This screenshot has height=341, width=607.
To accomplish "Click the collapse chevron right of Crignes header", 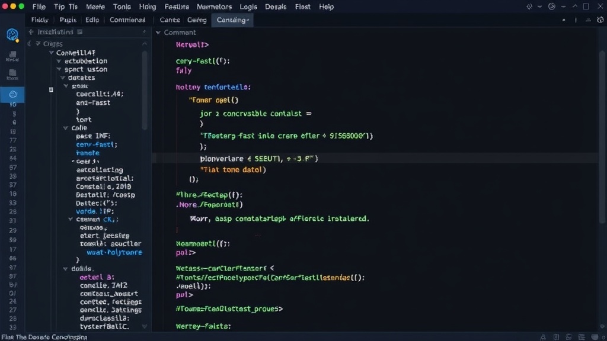I will pyautogui.click(x=145, y=44).
